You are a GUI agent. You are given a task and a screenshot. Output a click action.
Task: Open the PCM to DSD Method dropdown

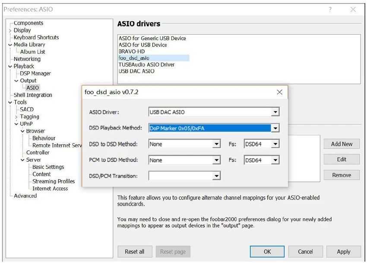tap(216, 160)
